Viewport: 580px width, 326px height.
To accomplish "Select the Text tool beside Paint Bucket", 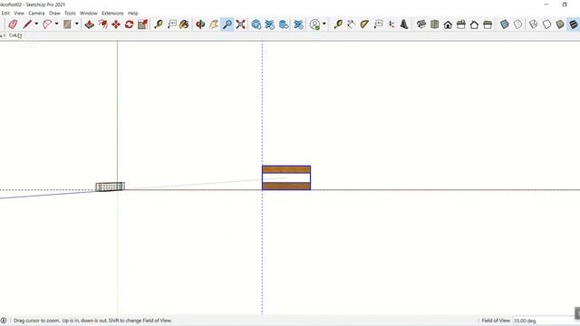I will point(171,24).
